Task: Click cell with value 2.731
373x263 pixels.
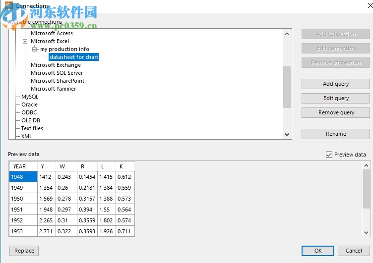Action: point(47,231)
